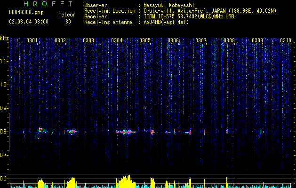Image resolution: width=296 pixels, height=188 pixels.
Task: Click the 1.1 frequency axis label
Action: [4, 61]
